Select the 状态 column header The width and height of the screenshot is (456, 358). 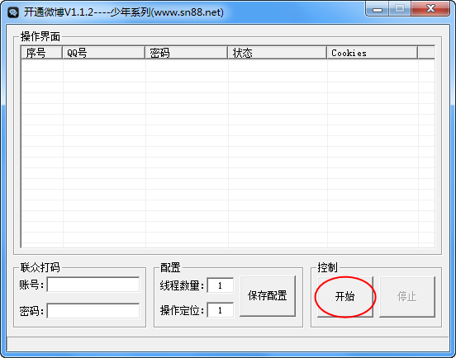pyautogui.click(x=278, y=53)
